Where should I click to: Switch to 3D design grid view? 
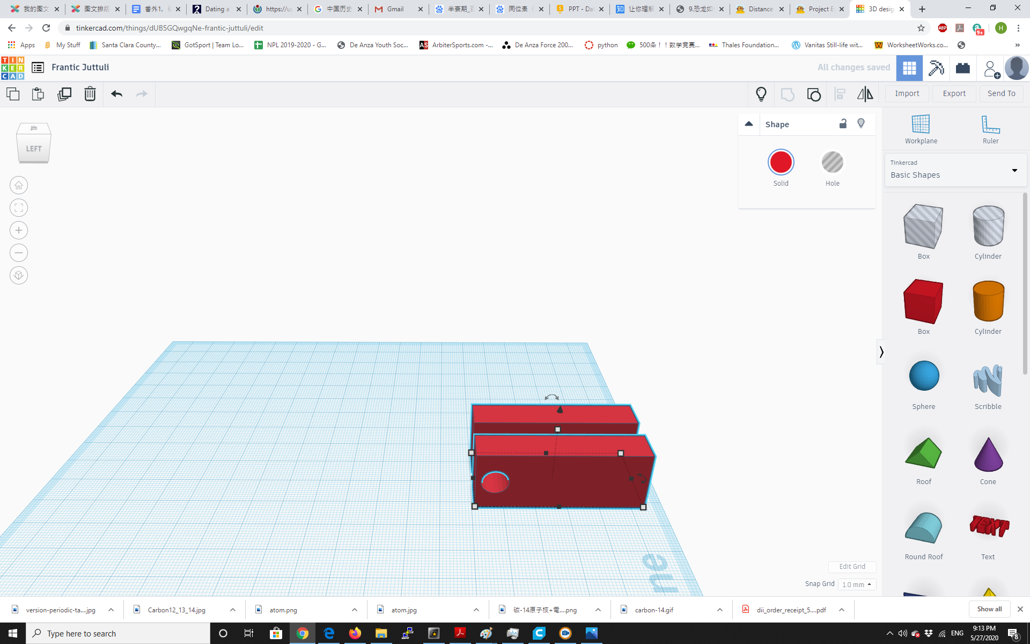pos(909,68)
